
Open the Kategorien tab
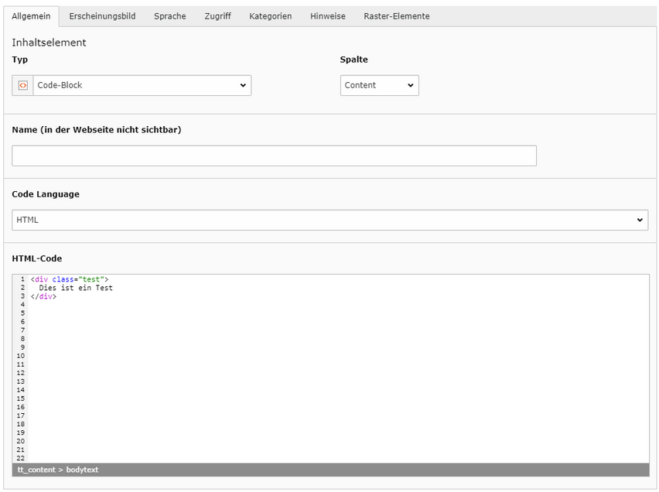[270, 16]
